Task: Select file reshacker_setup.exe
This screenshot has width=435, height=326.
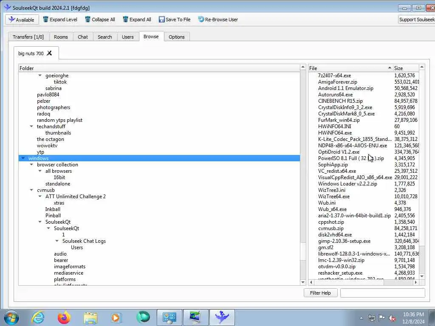Action: [340, 273]
